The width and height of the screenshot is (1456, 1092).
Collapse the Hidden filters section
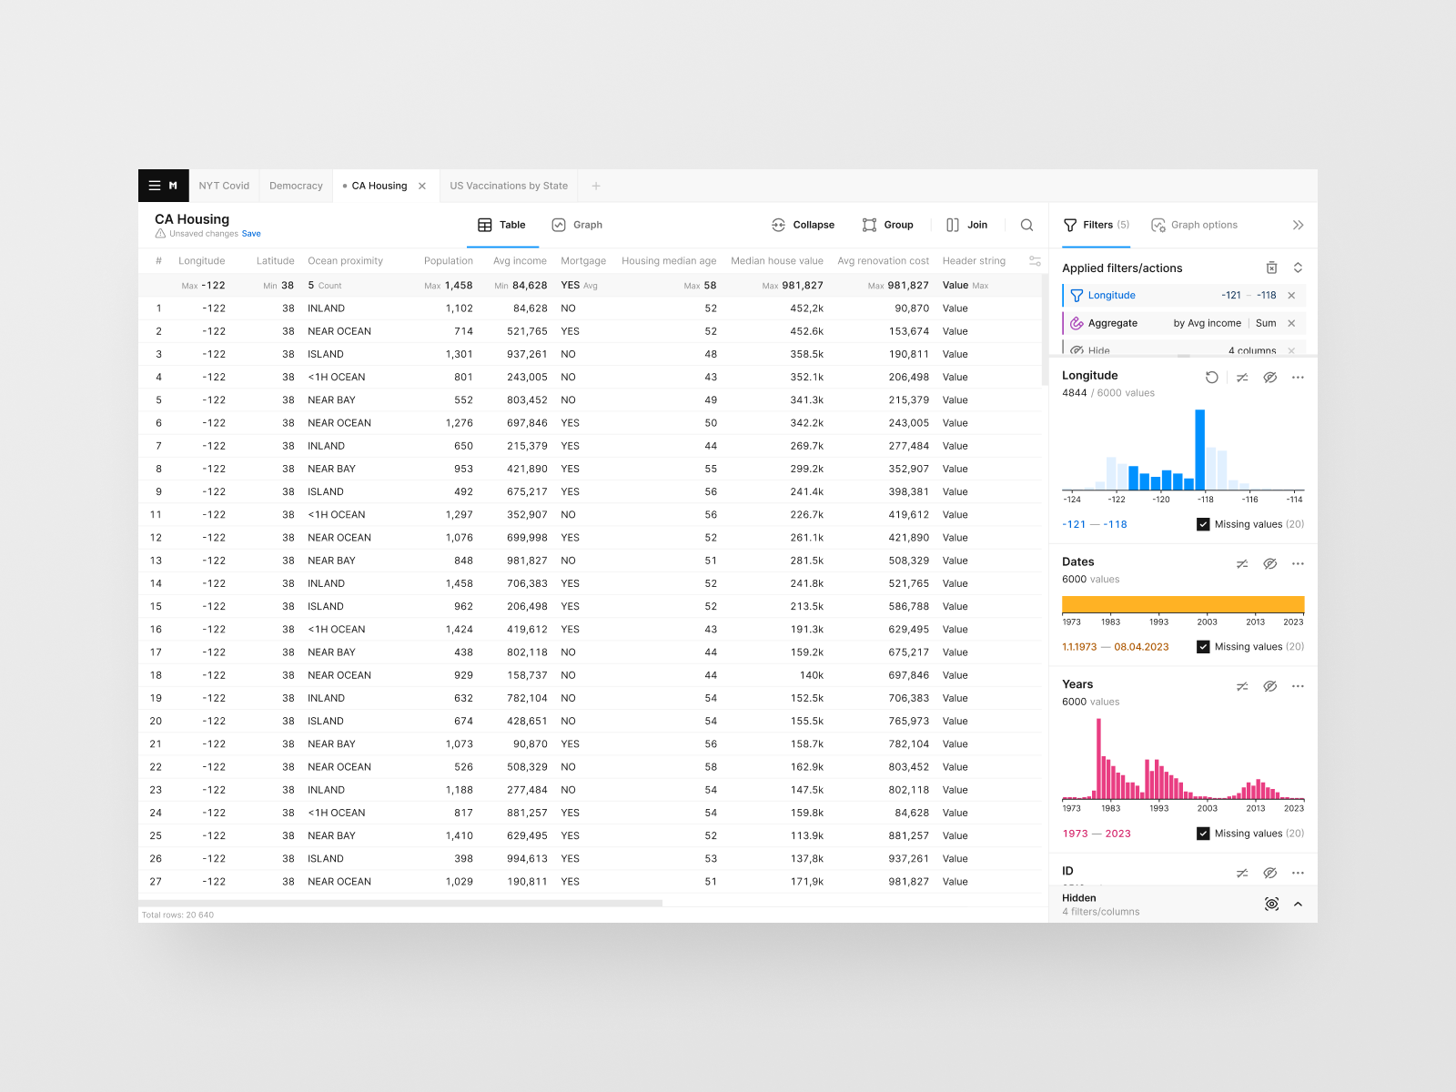click(1299, 904)
